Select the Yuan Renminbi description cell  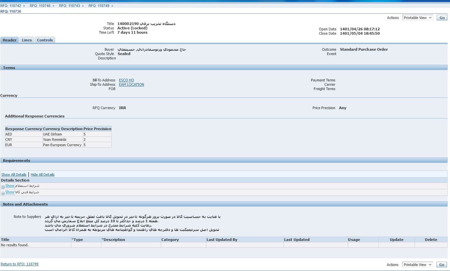(x=63, y=140)
